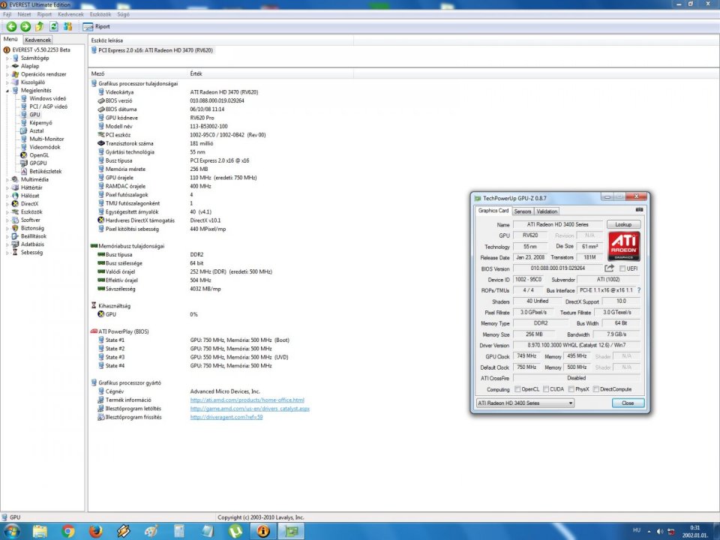This screenshot has width=720, height=540.
Task: Open the Bus Interface question mark help
Action: point(639,290)
